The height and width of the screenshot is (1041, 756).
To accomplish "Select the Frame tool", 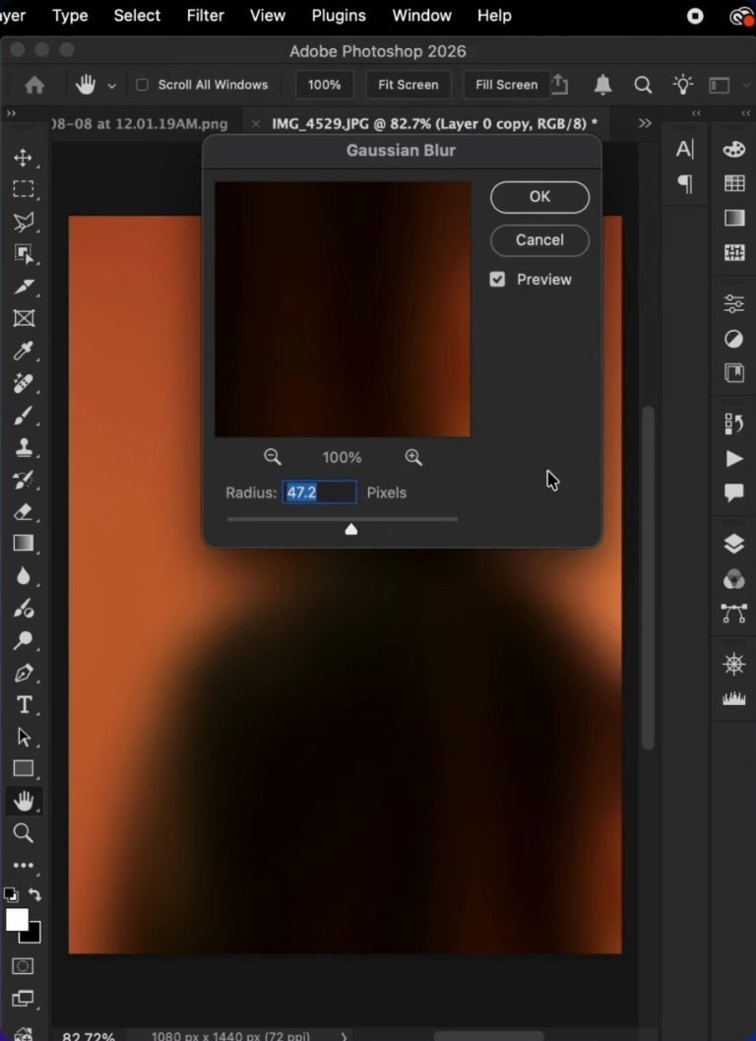I will [24, 318].
